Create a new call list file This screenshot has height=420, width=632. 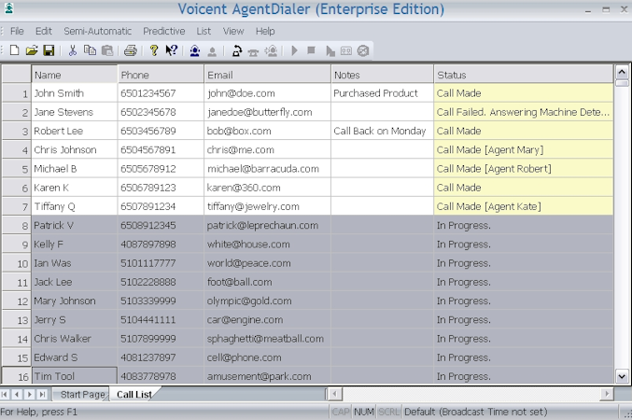[15, 50]
